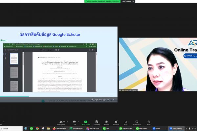
Task: Click the Windows taskbar search box
Action: click(x=11, y=129)
